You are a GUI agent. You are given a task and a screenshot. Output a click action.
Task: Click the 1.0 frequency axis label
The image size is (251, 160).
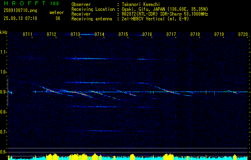[4, 72]
